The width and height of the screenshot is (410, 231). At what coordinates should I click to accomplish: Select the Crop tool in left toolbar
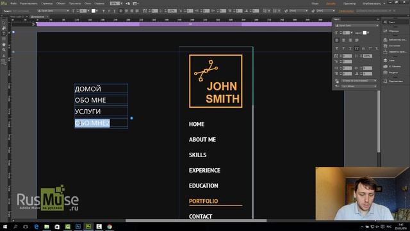coord(4,28)
